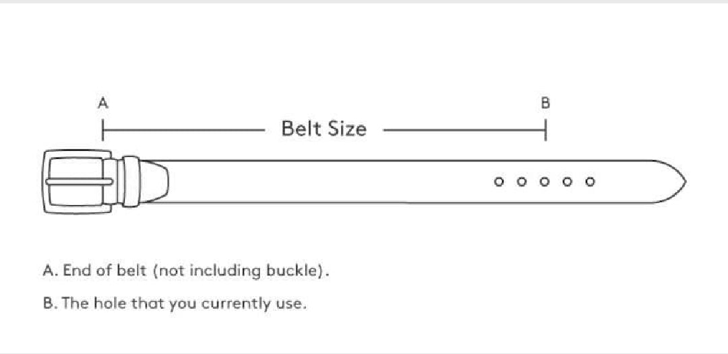
Task: Select the second belt hole from left
Action: point(522,182)
